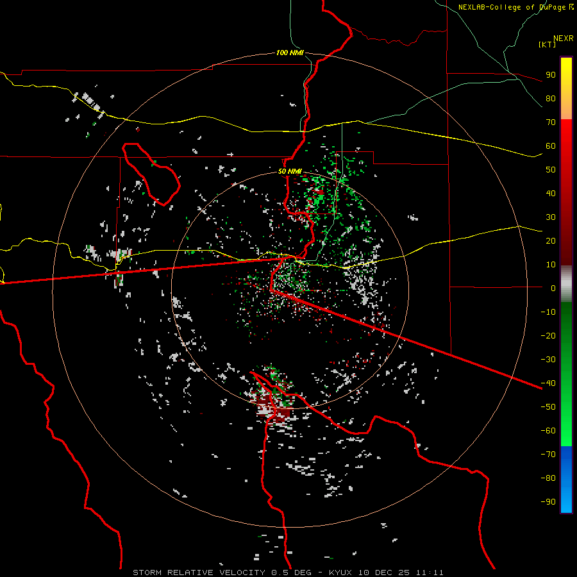Click the light blue bottom segment of color bar
The height and width of the screenshot is (577, 577).
(566, 499)
